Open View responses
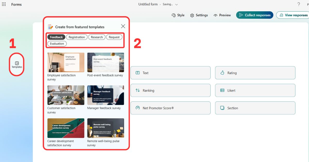Image resolution: width=309 pixels, height=162 pixels. tap(294, 15)
